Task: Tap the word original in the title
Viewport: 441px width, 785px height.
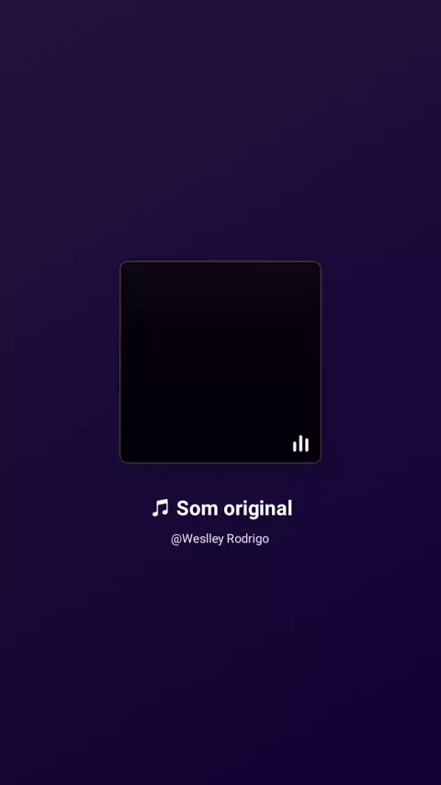Action: tap(258, 508)
